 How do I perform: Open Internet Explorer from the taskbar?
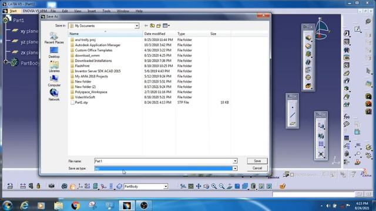pos(25,206)
